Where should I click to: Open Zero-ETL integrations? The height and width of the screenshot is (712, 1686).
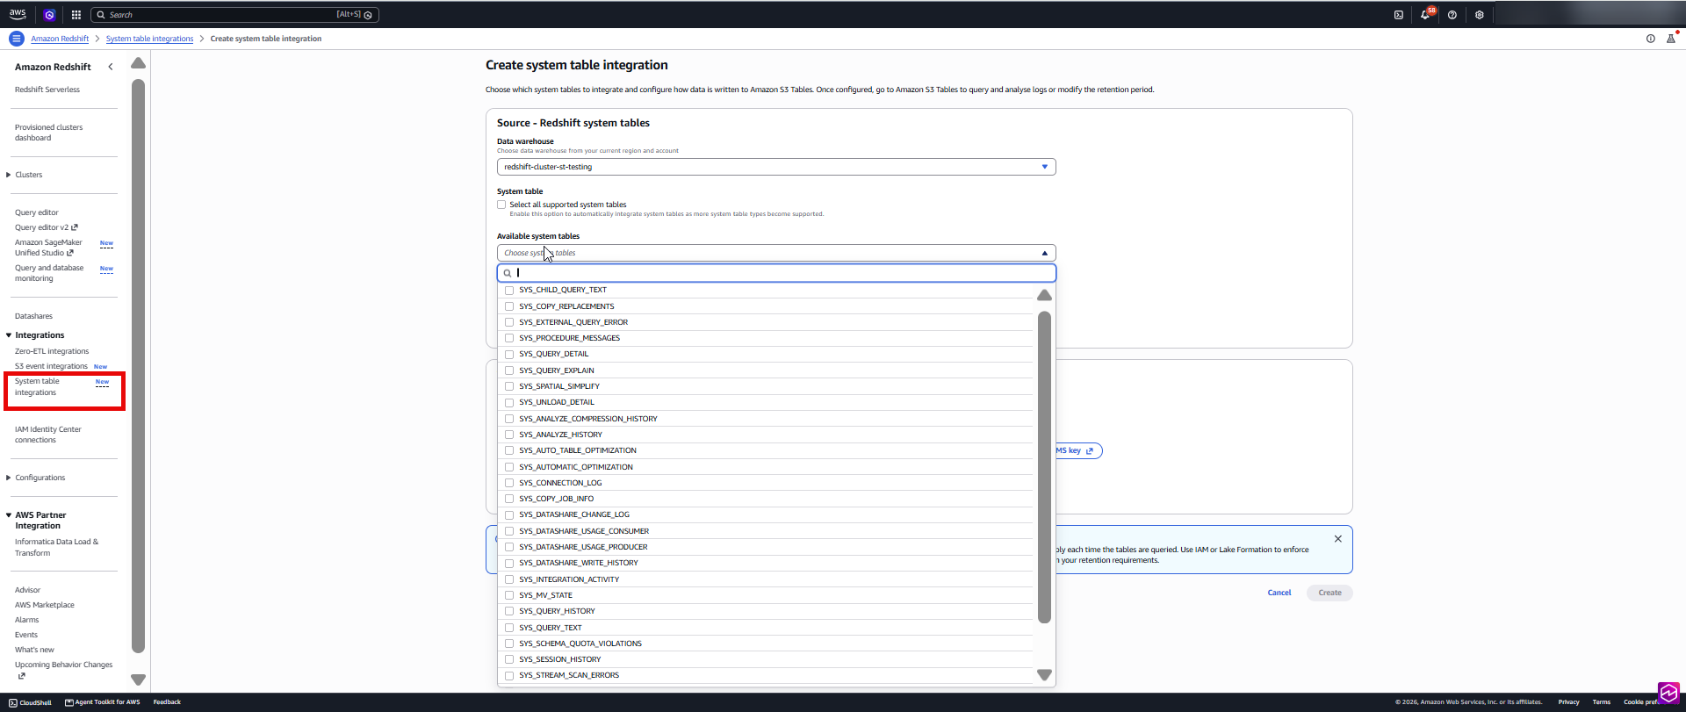52,351
